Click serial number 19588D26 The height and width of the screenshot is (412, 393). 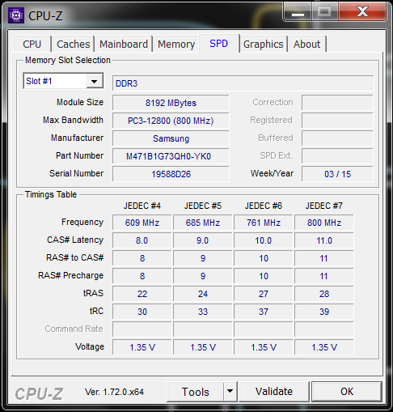pyautogui.click(x=171, y=174)
